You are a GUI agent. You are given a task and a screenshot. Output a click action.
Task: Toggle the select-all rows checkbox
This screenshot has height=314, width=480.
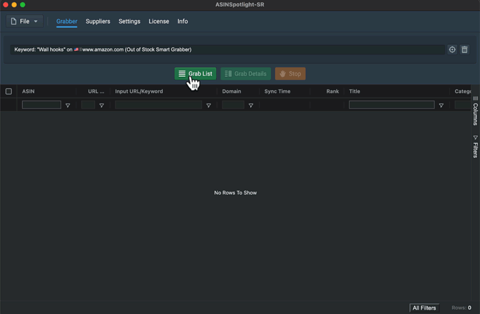pyautogui.click(x=9, y=91)
